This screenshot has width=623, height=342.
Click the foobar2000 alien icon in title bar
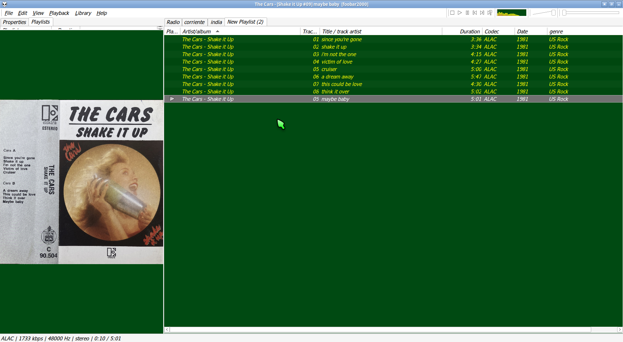coord(5,4)
